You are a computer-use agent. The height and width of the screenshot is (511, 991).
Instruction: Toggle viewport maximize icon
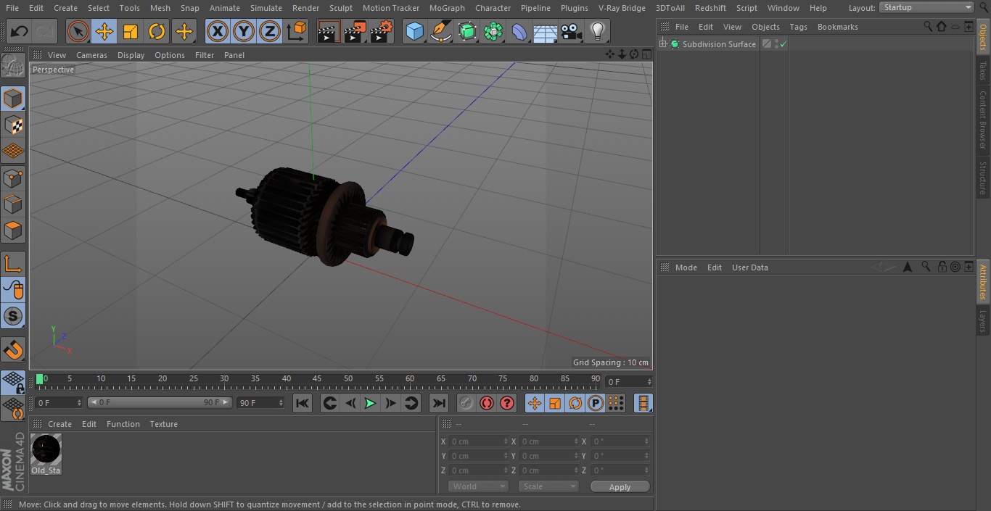point(646,54)
